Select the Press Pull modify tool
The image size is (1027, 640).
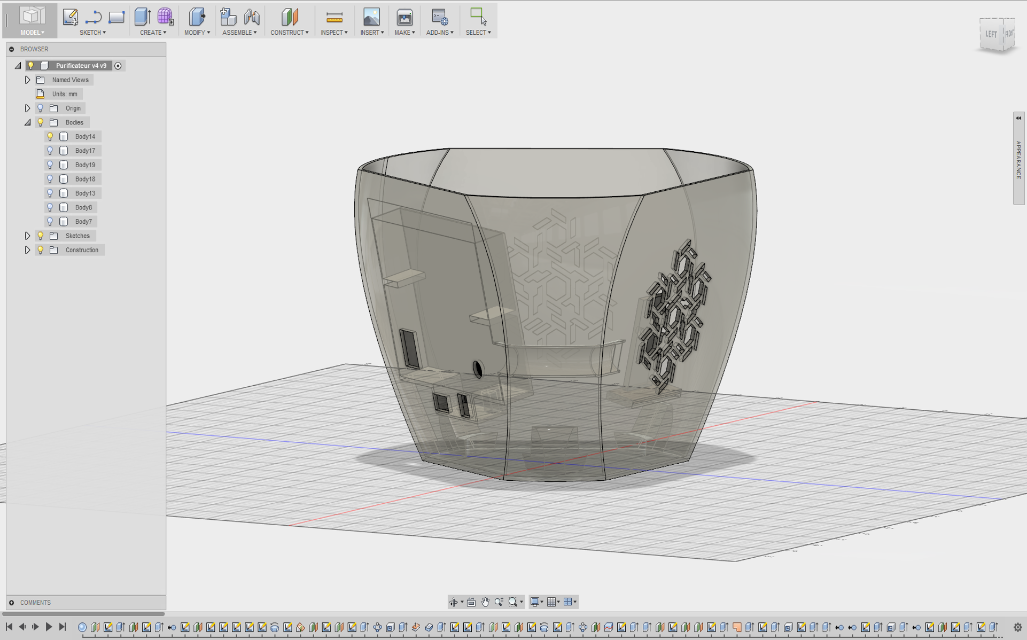coord(197,17)
